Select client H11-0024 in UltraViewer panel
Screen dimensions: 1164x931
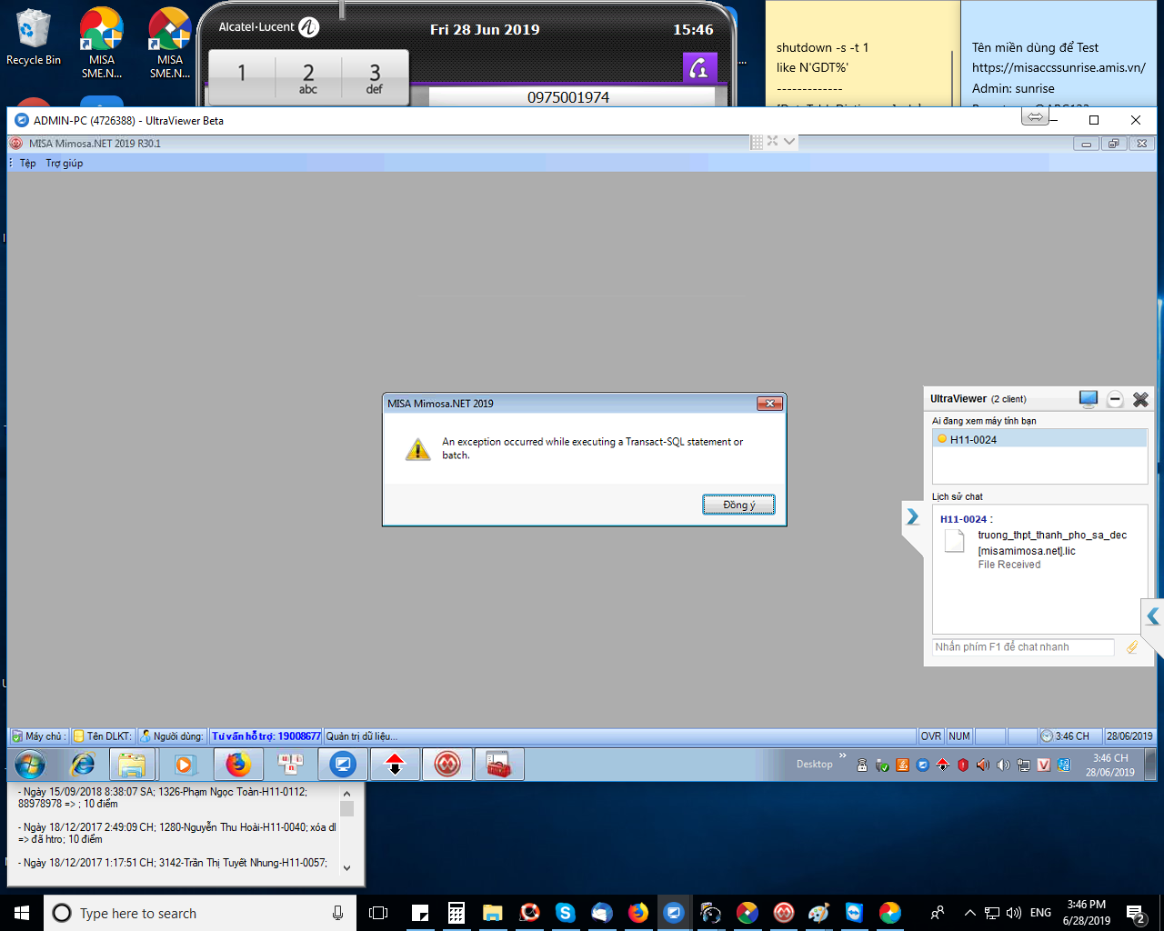point(1039,439)
